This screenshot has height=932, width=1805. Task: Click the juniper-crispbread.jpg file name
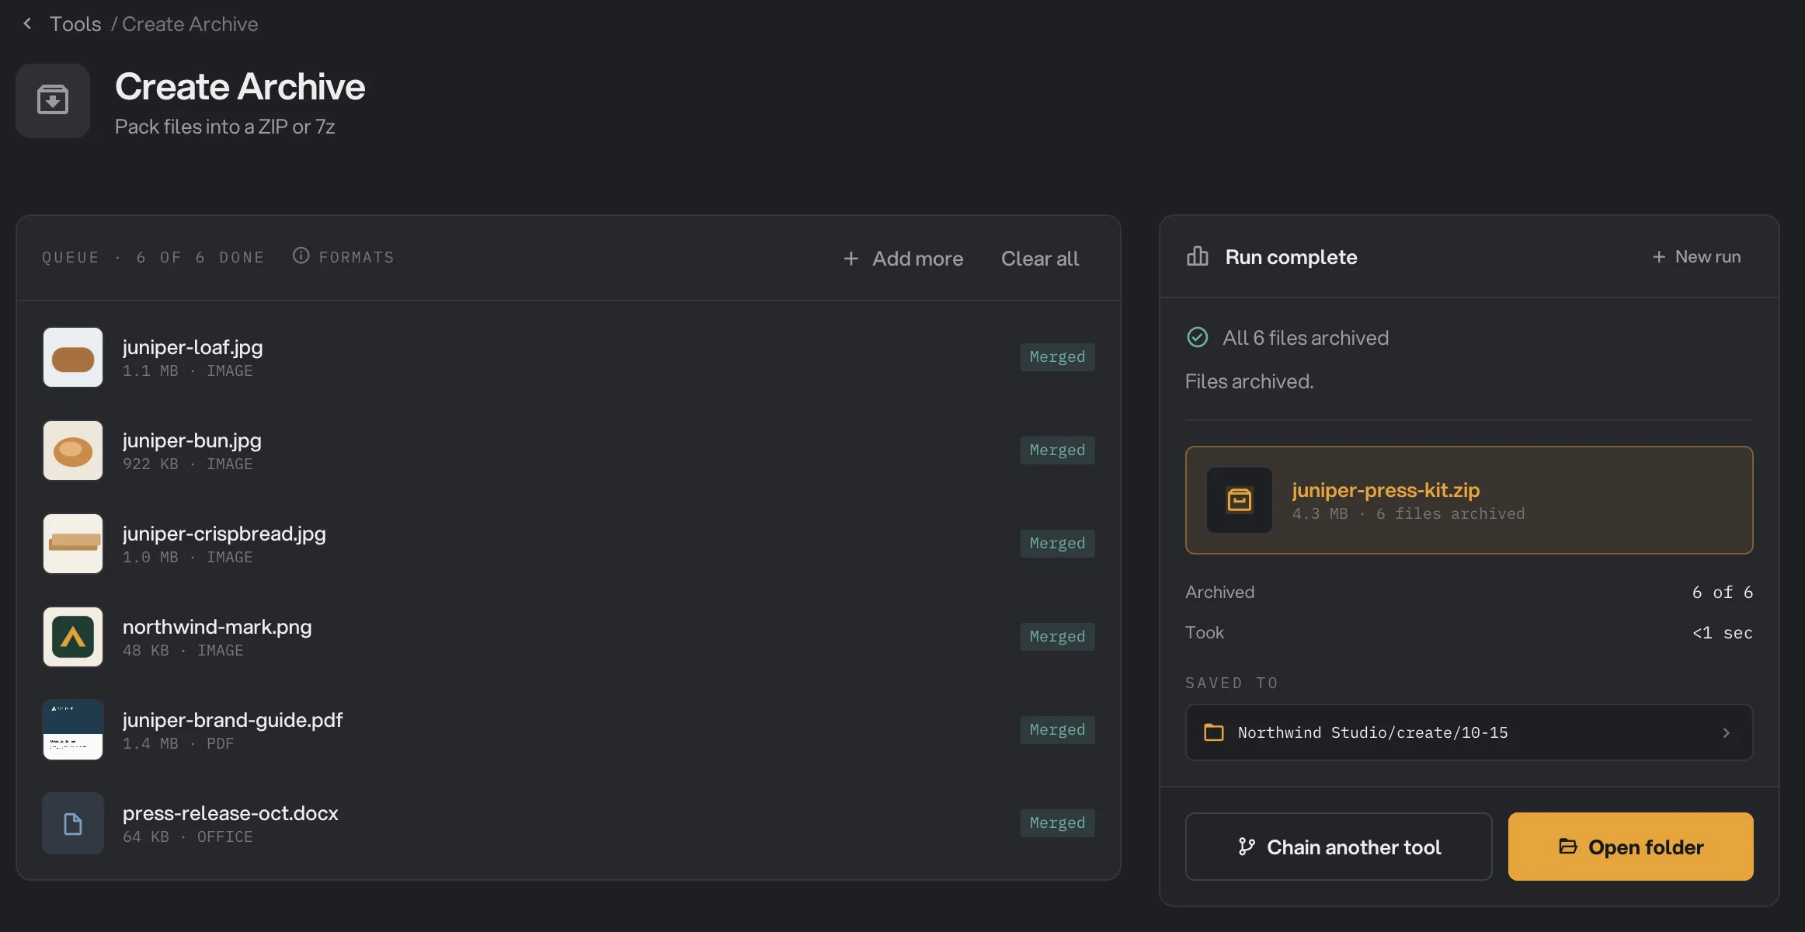point(224,534)
